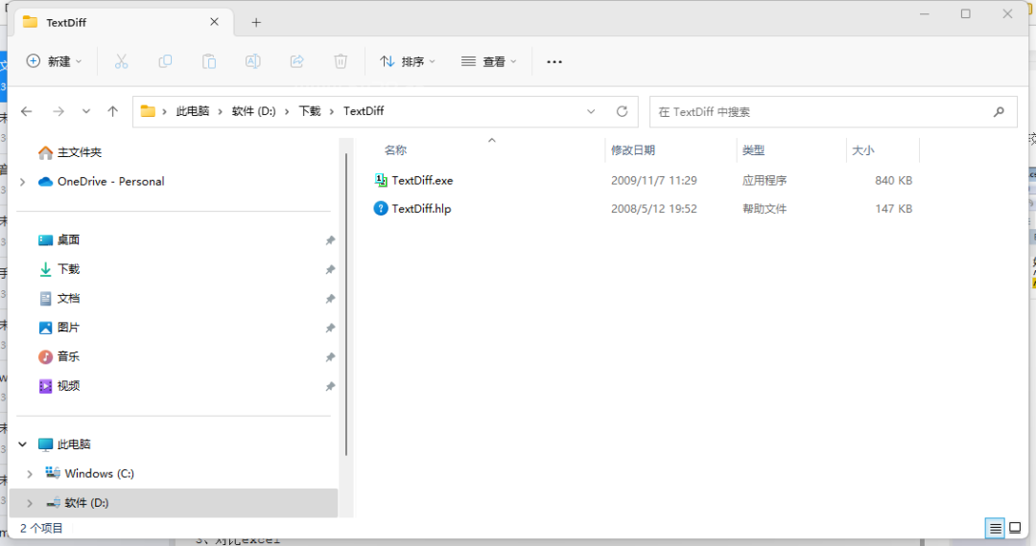
Task: Go forward with the right arrow
Action: click(x=59, y=111)
